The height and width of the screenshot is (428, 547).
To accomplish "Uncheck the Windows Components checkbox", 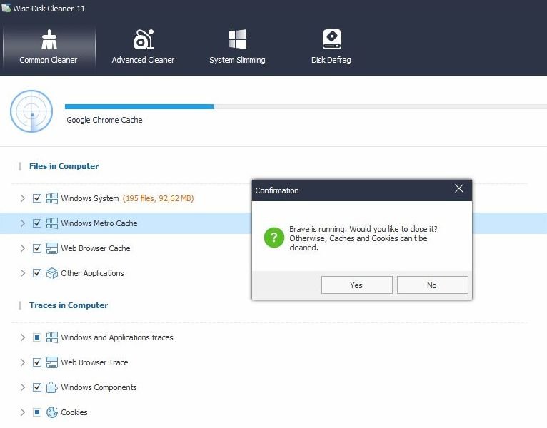I will (x=37, y=387).
